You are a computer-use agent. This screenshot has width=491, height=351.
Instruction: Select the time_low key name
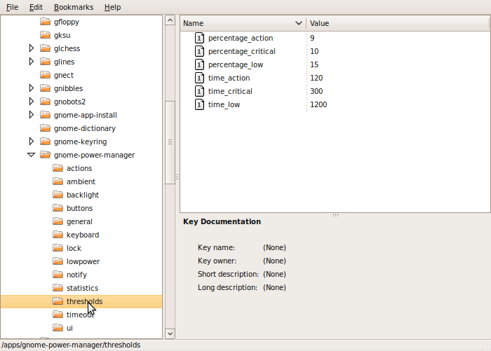(224, 104)
